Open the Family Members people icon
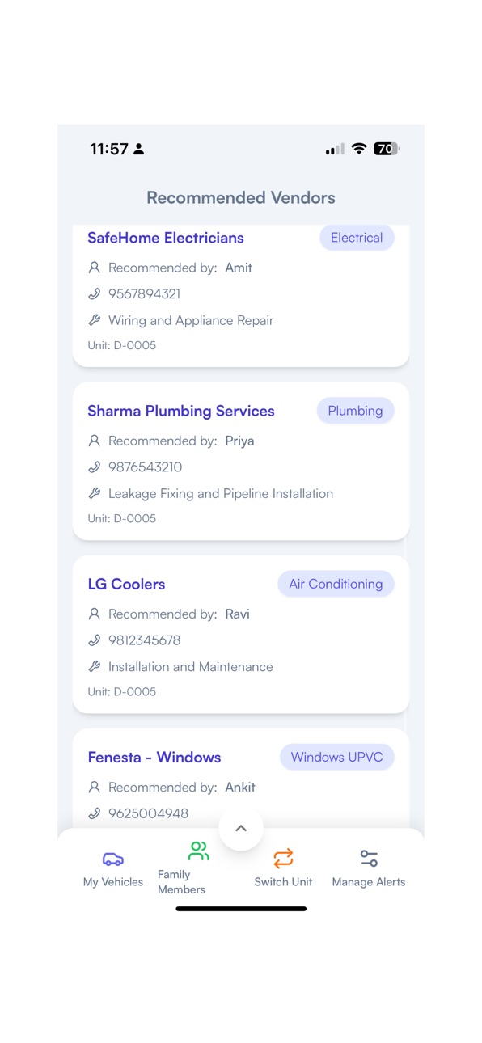The height and width of the screenshot is (1043, 482). tap(198, 851)
